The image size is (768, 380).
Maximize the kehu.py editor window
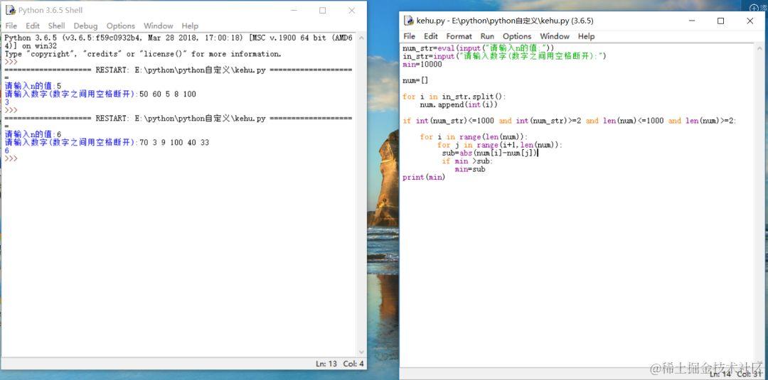[720, 21]
